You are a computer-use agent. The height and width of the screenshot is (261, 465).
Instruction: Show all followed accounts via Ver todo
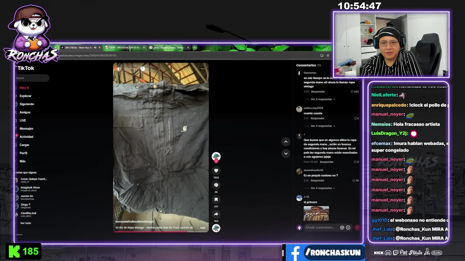(25, 223)
